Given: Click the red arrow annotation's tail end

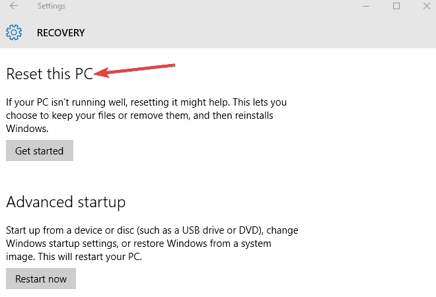Looking at the screenshot, I should [173, 65].
